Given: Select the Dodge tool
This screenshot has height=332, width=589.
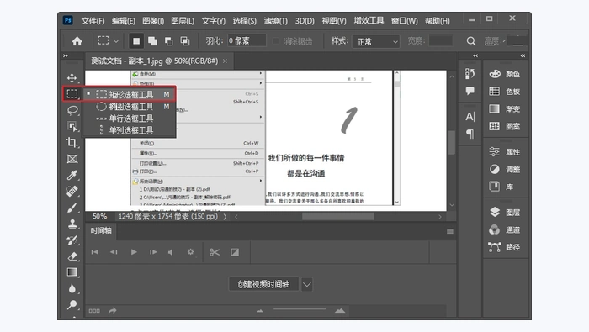Looking at the screenshot, I should coord(72,304).
